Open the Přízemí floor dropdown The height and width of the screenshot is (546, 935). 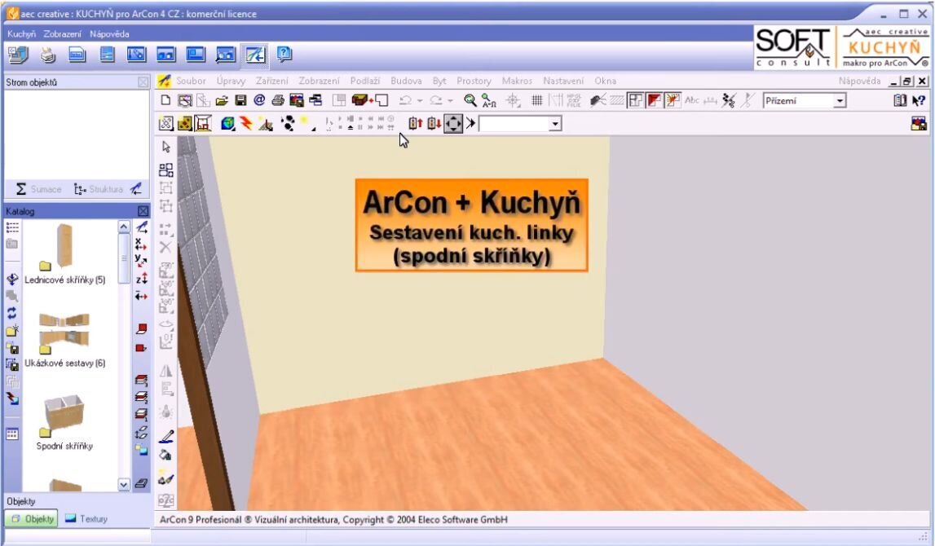click(x=841, y=100)
